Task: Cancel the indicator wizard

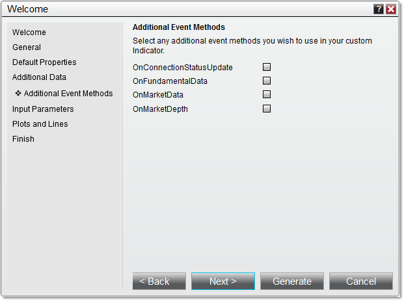Action: pyautogui.click(x=361, y=281)
